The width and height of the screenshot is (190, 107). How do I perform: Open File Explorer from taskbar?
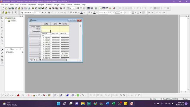coord(83,104)
